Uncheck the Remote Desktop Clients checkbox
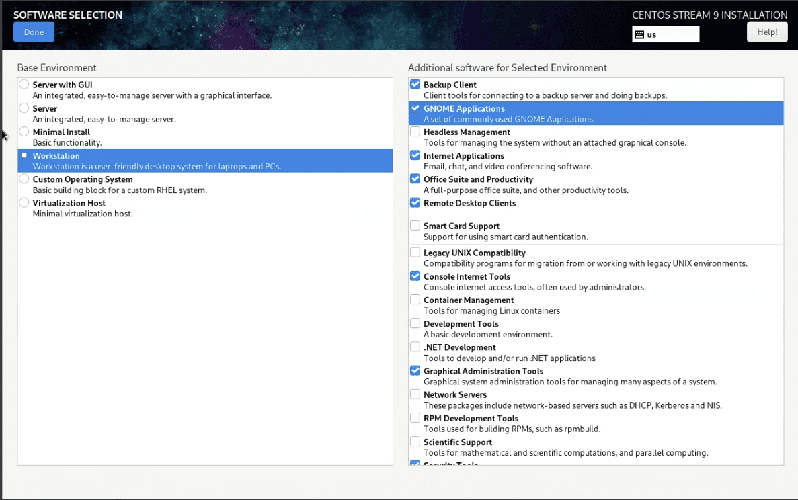Image resolution: width=798 pixels, height=500 pixels. click(x=415, y=202)
